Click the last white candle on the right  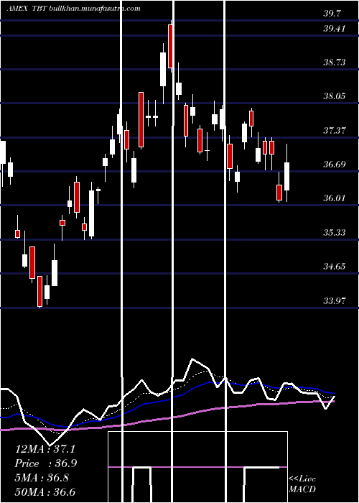click(x=286, y=177)
